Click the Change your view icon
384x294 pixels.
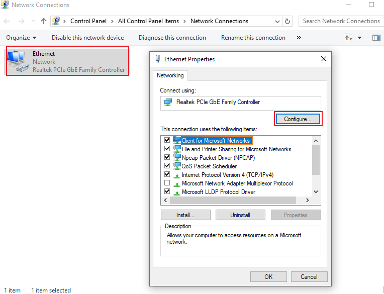[x=348, y=38]
